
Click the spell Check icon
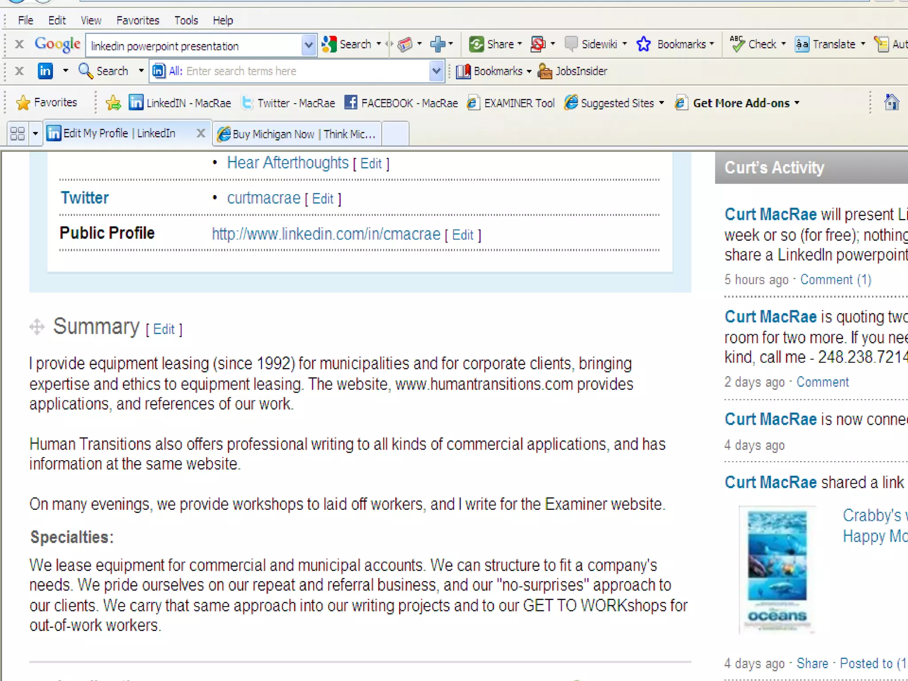pos(737,44)
